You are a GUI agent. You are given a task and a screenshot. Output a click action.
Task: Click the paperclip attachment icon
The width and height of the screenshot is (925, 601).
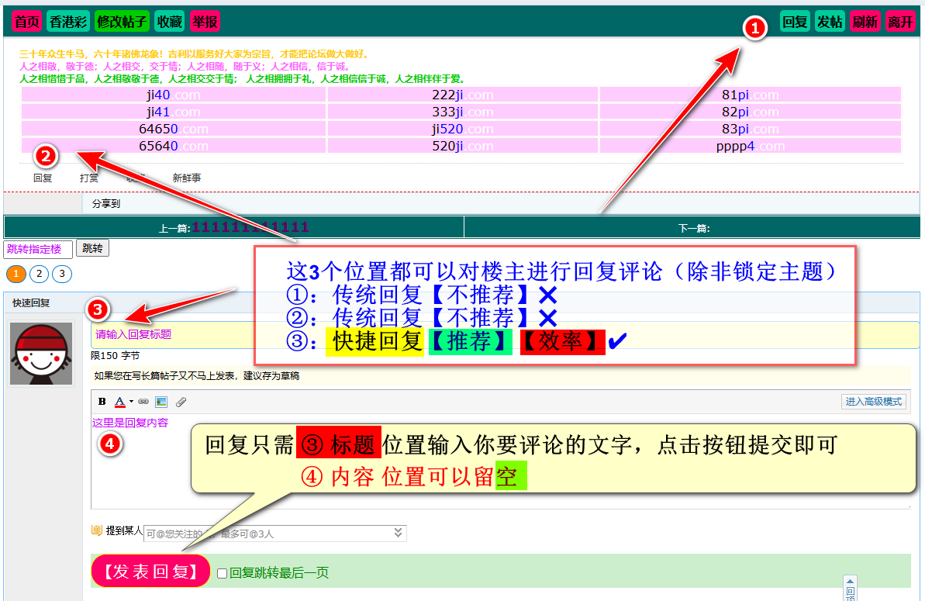coord(181,402)
